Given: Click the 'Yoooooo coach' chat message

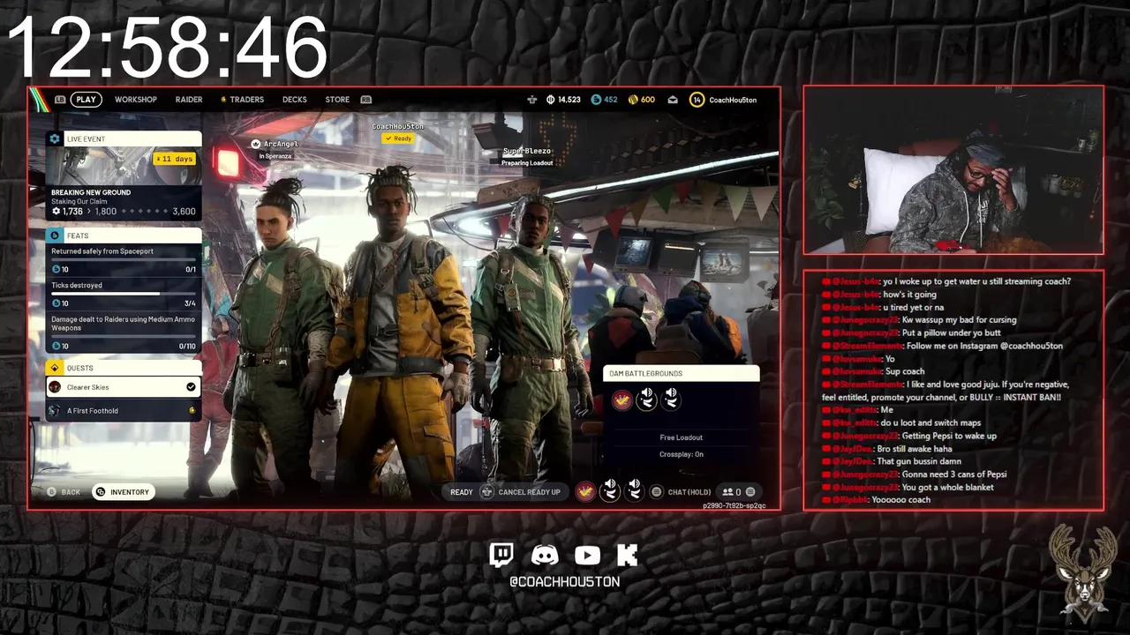Looking at the screenshot, I should (x=876, y=500).
